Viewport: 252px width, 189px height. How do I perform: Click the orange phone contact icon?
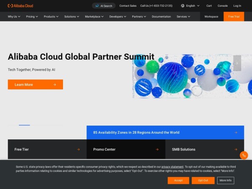(244, 155)
